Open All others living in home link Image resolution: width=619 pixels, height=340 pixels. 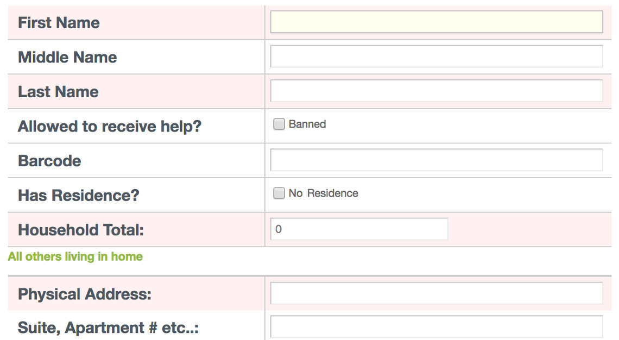(75, 257)
